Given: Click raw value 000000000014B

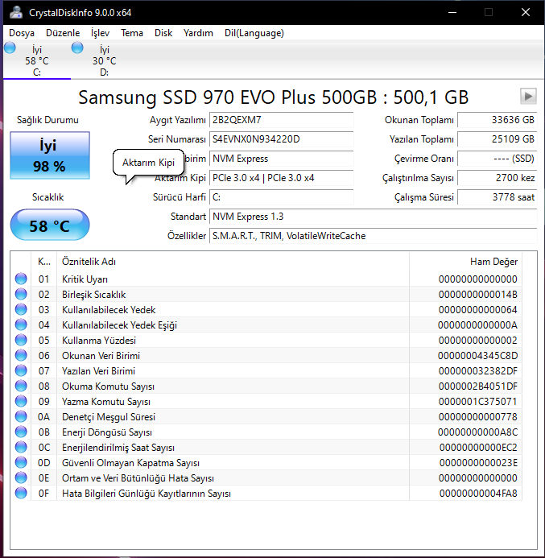Looking at the screenshot, I should (x=477, y=295).
